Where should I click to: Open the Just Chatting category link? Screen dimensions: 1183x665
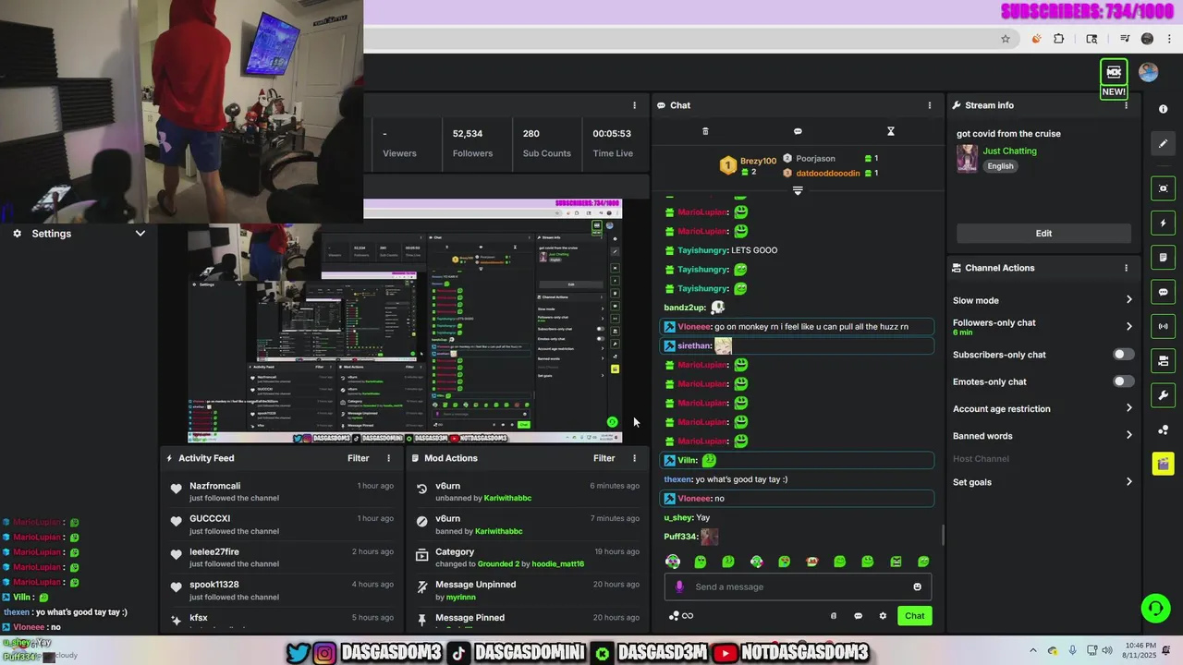(1009, 151)
